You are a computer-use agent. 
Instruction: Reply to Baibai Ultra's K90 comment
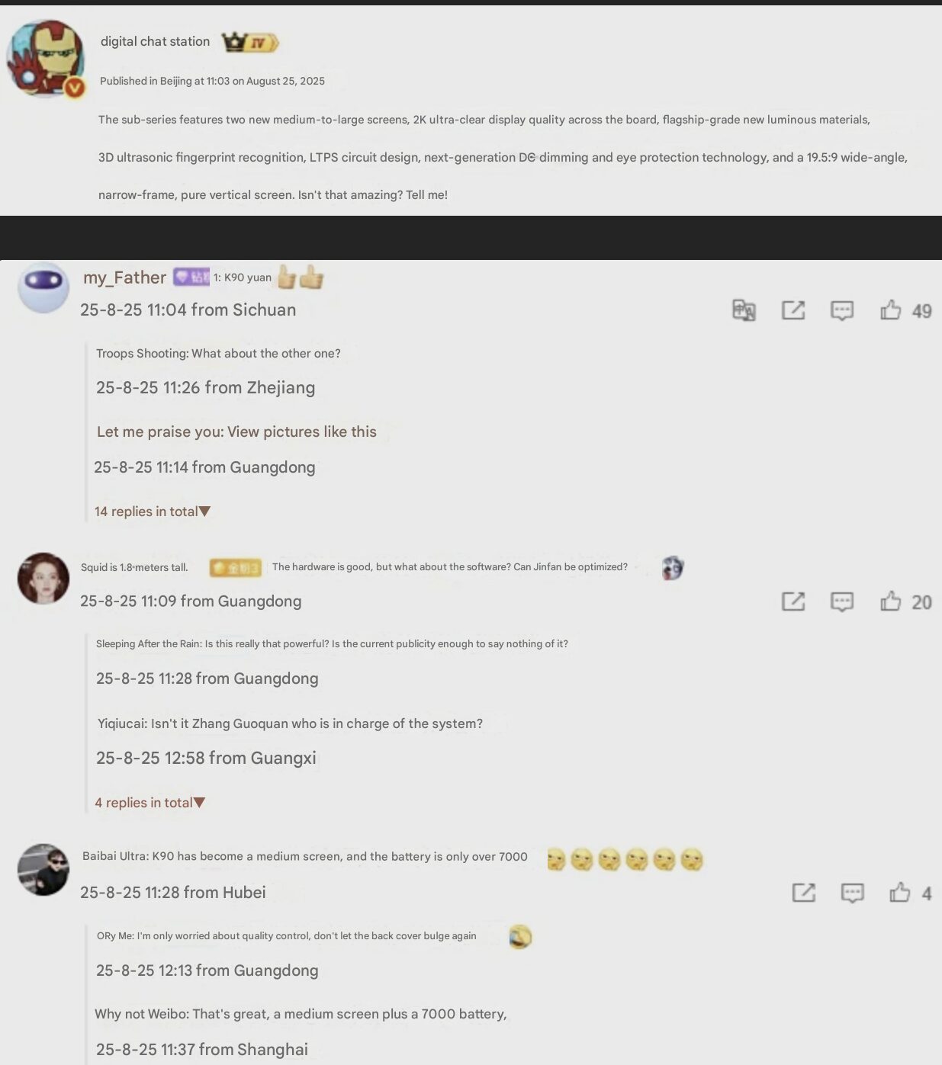pyautogui.click(x=852, y=893)
